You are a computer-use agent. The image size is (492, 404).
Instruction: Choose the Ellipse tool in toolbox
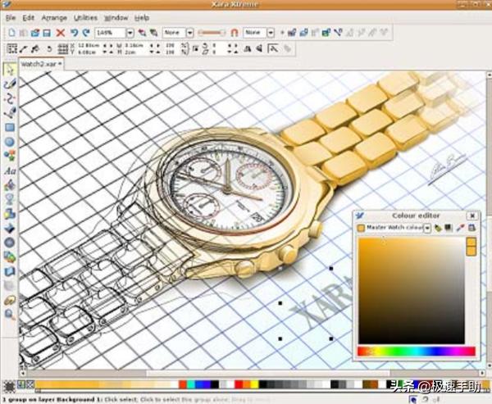[10, 142]
